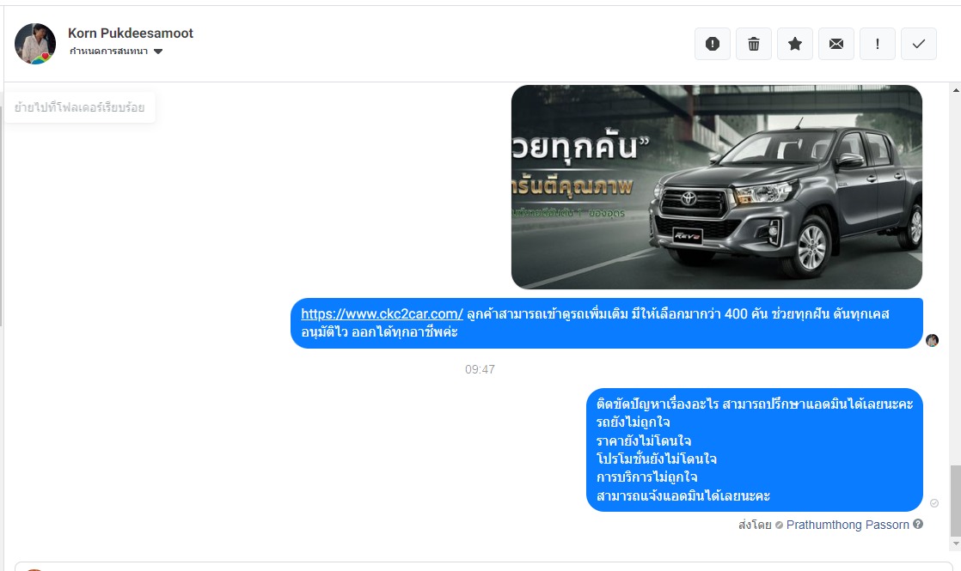The width and height of the screenshot is (961, 571).
Task: Open Korn Pukdeesamoot contact name
Action: pyautogui.click(x=131, y=33)
